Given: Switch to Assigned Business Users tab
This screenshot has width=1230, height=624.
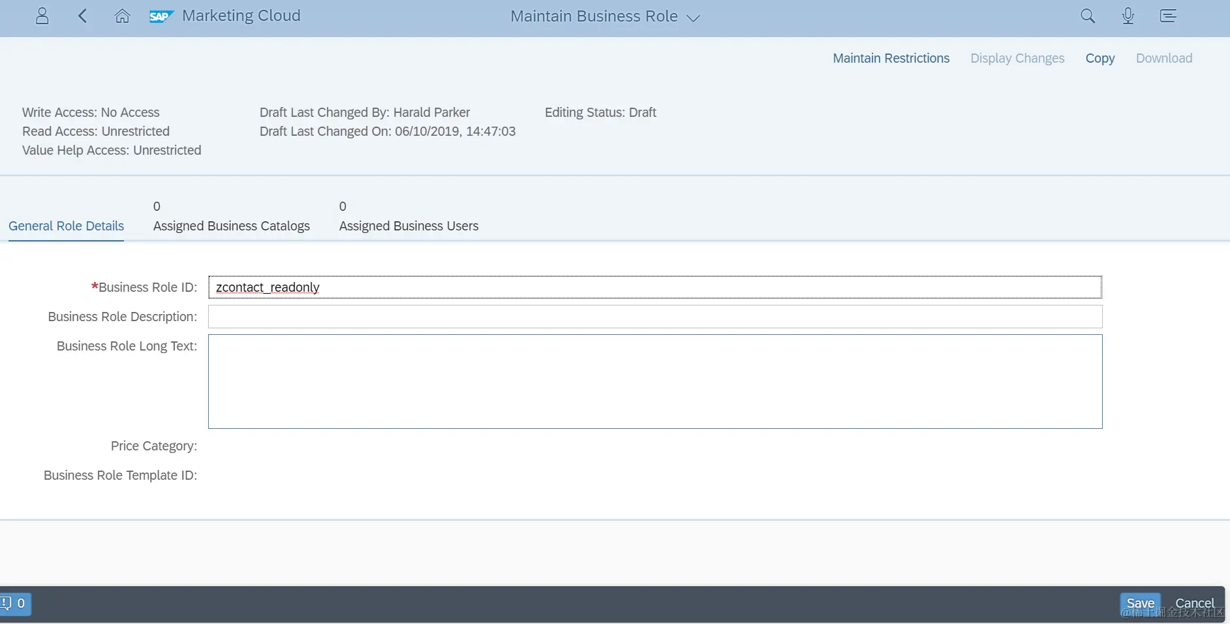Looking at the screenshot, I should coord(408,226).
